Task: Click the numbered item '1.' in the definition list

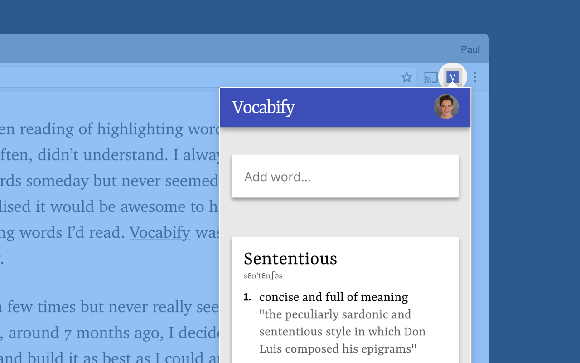Action: click(247, 297)
